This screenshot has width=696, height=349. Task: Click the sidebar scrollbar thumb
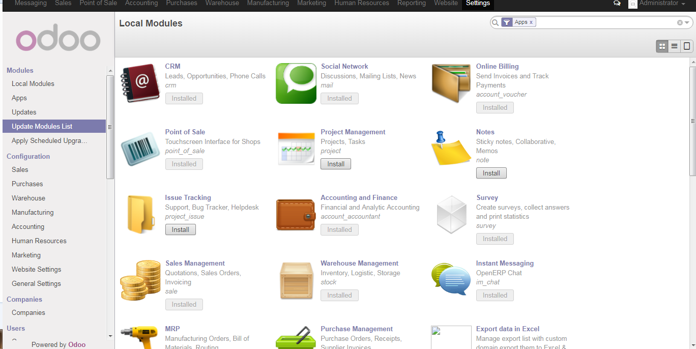[110, 127]
